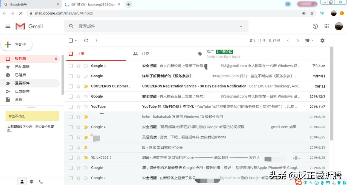Refresh the inbox with the refresh icon

[x=86, y=40]
